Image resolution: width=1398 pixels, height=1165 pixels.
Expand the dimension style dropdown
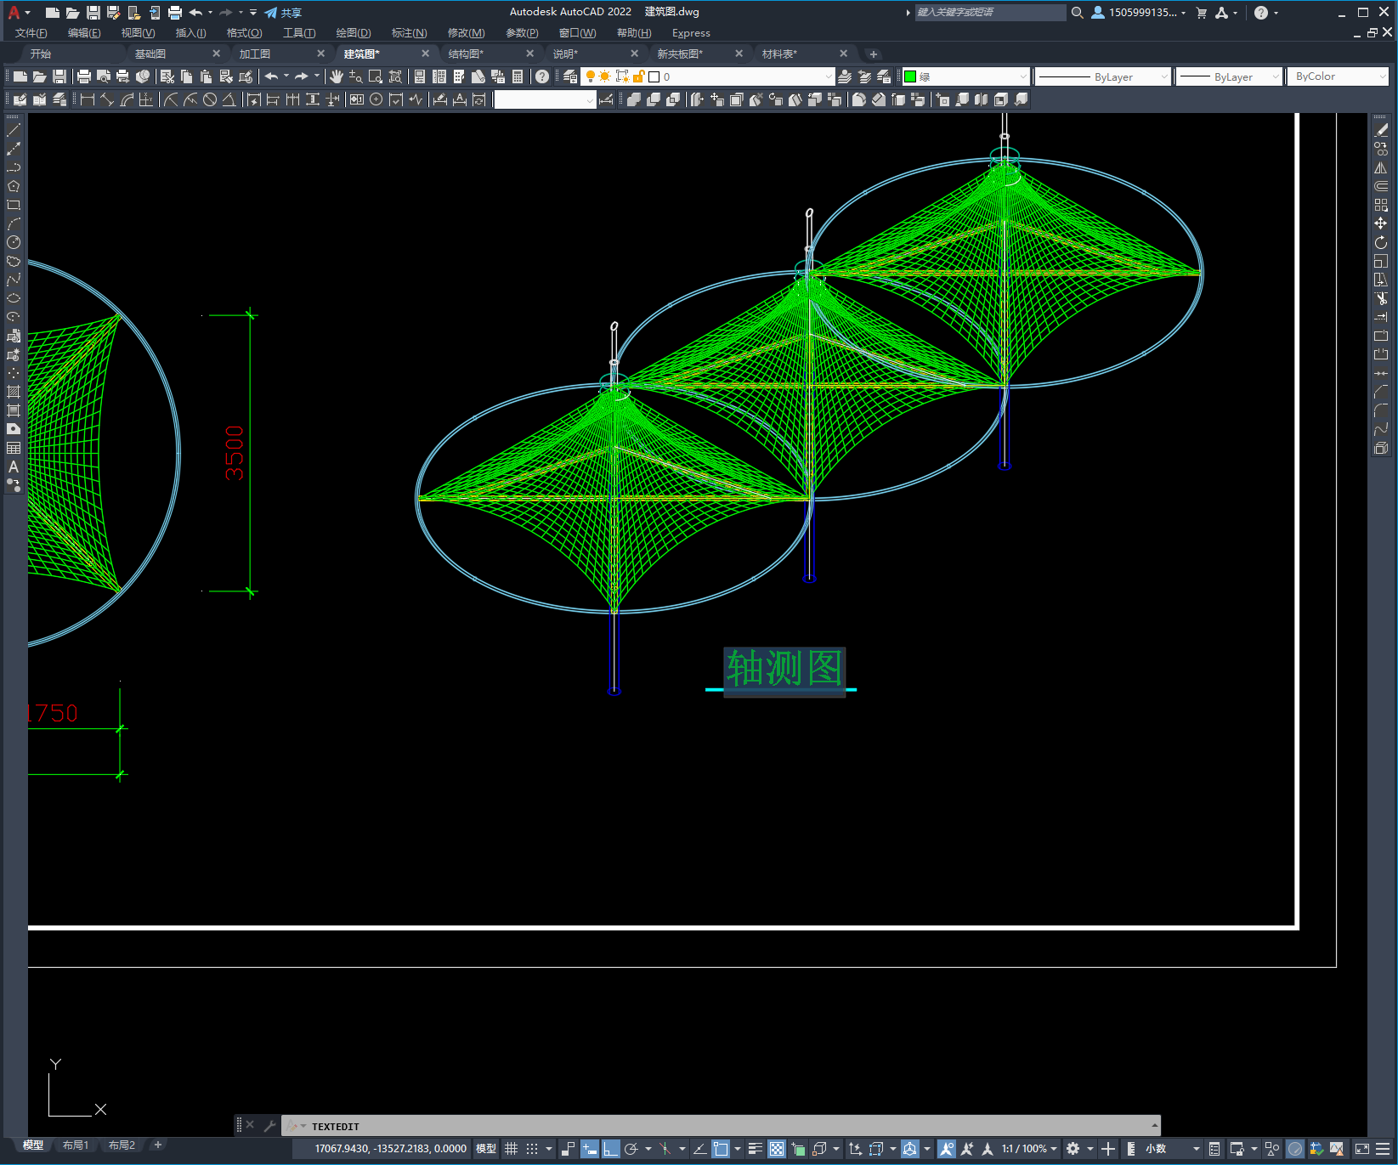coord(590,99)
